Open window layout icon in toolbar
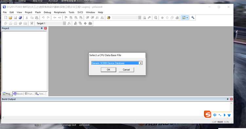Viewport: 246px width, 129px height. coord(183,18)
